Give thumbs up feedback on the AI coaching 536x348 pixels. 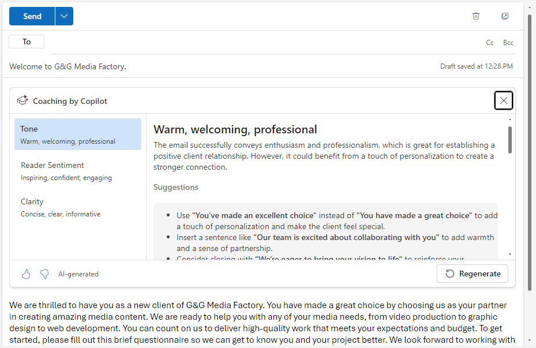(25, 274)
